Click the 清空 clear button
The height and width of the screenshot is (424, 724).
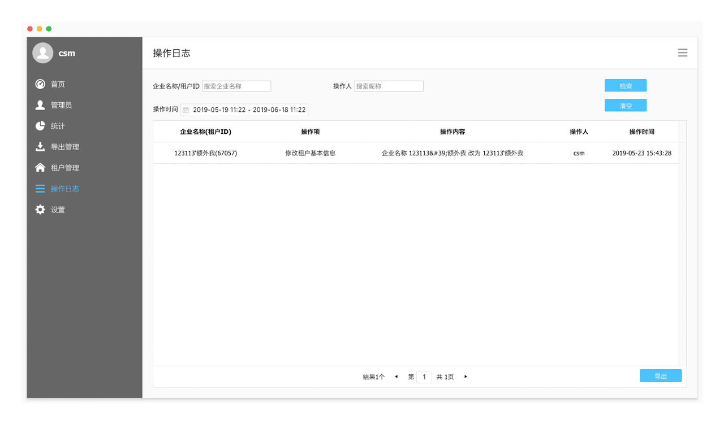coord(625,106)
